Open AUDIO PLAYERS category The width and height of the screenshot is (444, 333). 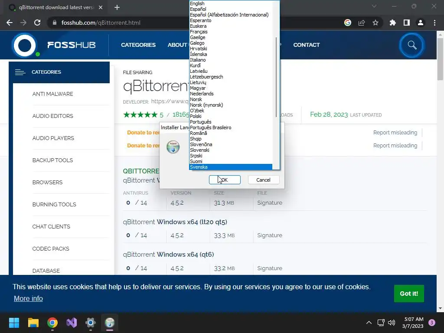(x=53, y=138)
